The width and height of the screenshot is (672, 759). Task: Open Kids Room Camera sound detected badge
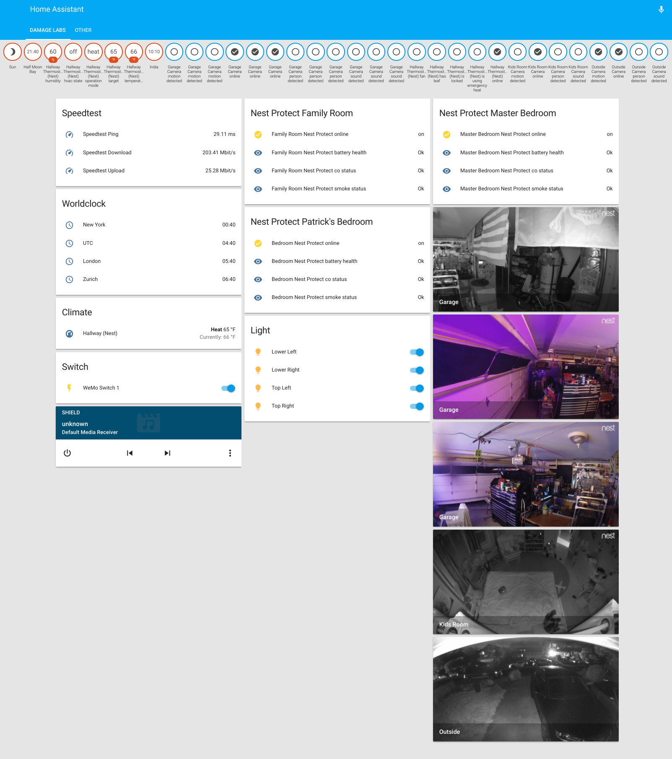tap(578, 52)
